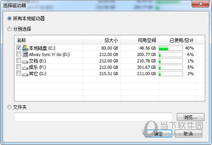Select the row label 其它 (G:)
Image resolution: width=212 pixels, height=145 pixels.
38,74
